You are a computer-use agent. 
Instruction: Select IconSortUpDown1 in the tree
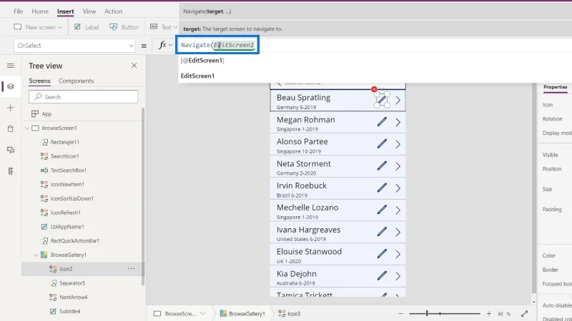72,199
